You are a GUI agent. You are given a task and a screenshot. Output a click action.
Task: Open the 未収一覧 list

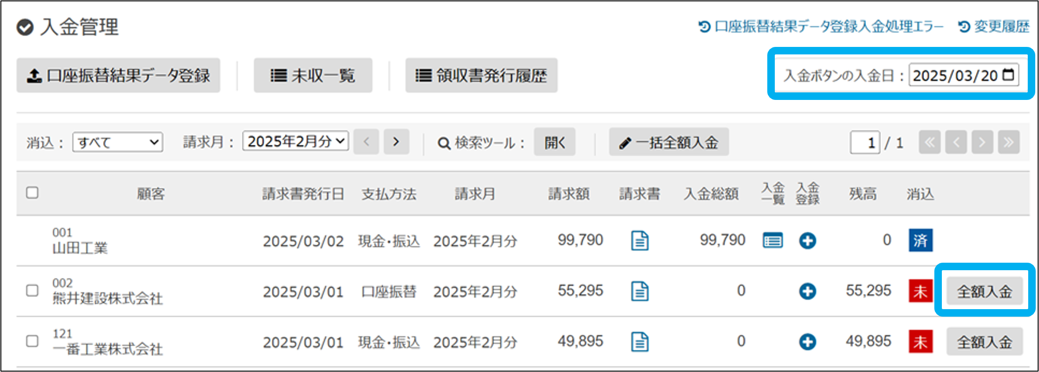313,76
